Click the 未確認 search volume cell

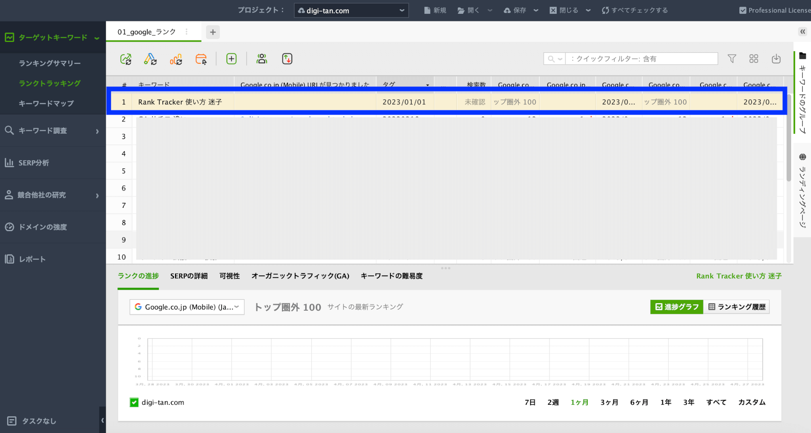pyautogui.click(x=474, y=102)
